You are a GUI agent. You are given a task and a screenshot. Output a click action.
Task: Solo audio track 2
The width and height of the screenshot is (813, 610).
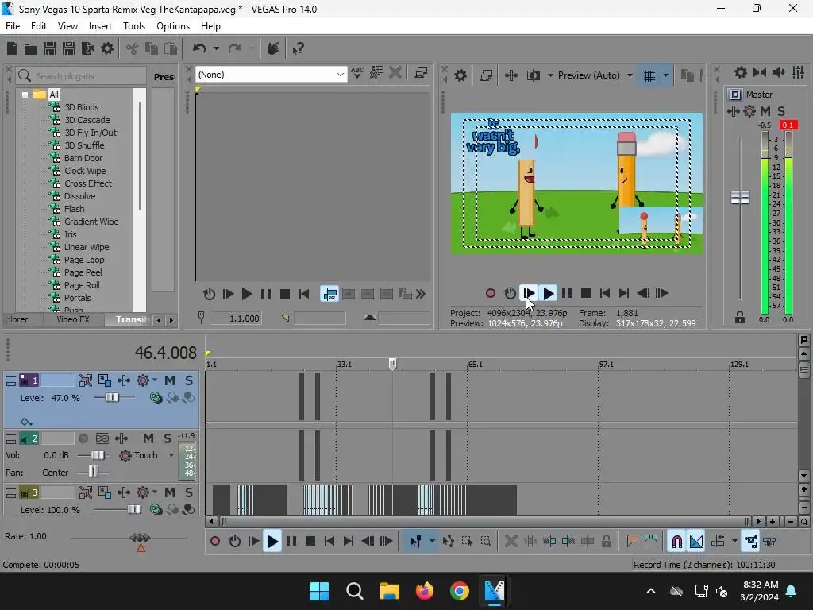[168, 438]
